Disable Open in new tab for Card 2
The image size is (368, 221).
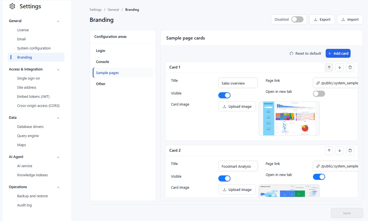[x=319, y=177]
